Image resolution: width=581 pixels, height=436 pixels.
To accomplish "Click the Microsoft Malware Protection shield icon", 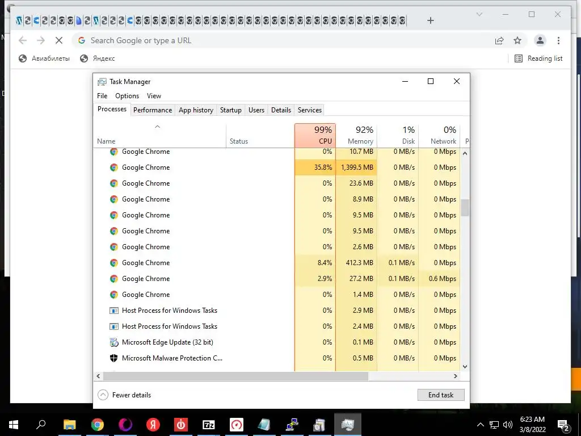I will 113,358.
